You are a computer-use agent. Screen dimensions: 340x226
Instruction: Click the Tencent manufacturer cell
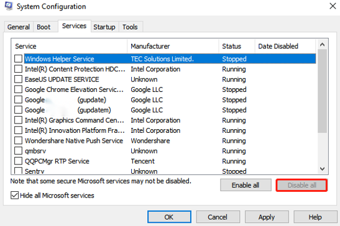[143, 161]
